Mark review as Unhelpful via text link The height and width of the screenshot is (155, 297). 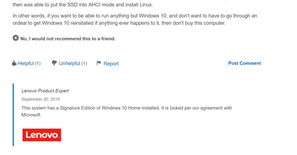point(73,64)
